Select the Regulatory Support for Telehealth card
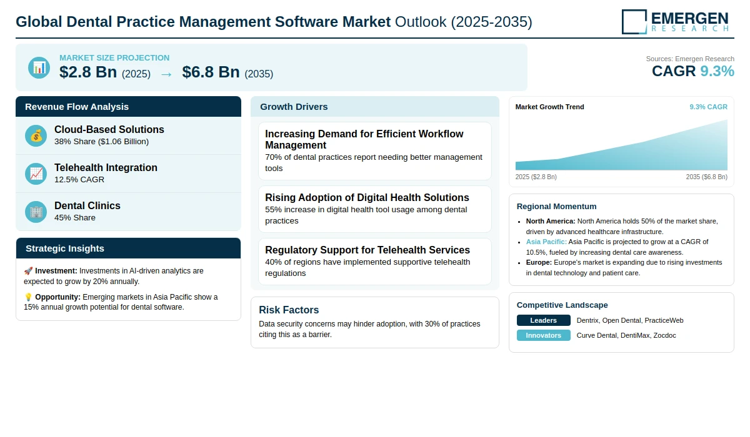This screenshot has width=750, height=437. (x=374, y=261)
